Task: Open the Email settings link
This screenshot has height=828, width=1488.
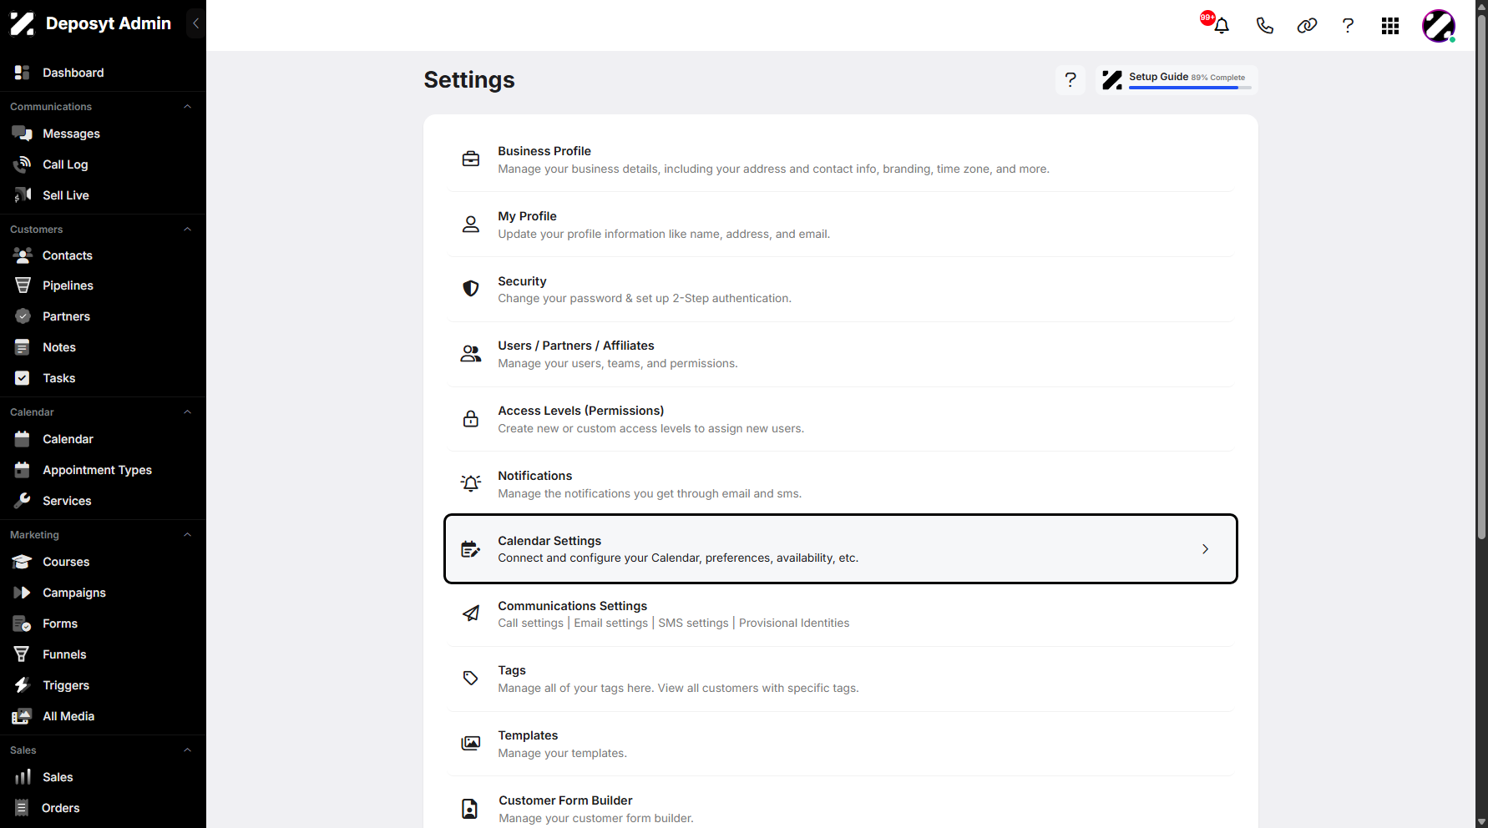Action: (x=610, y=624)
